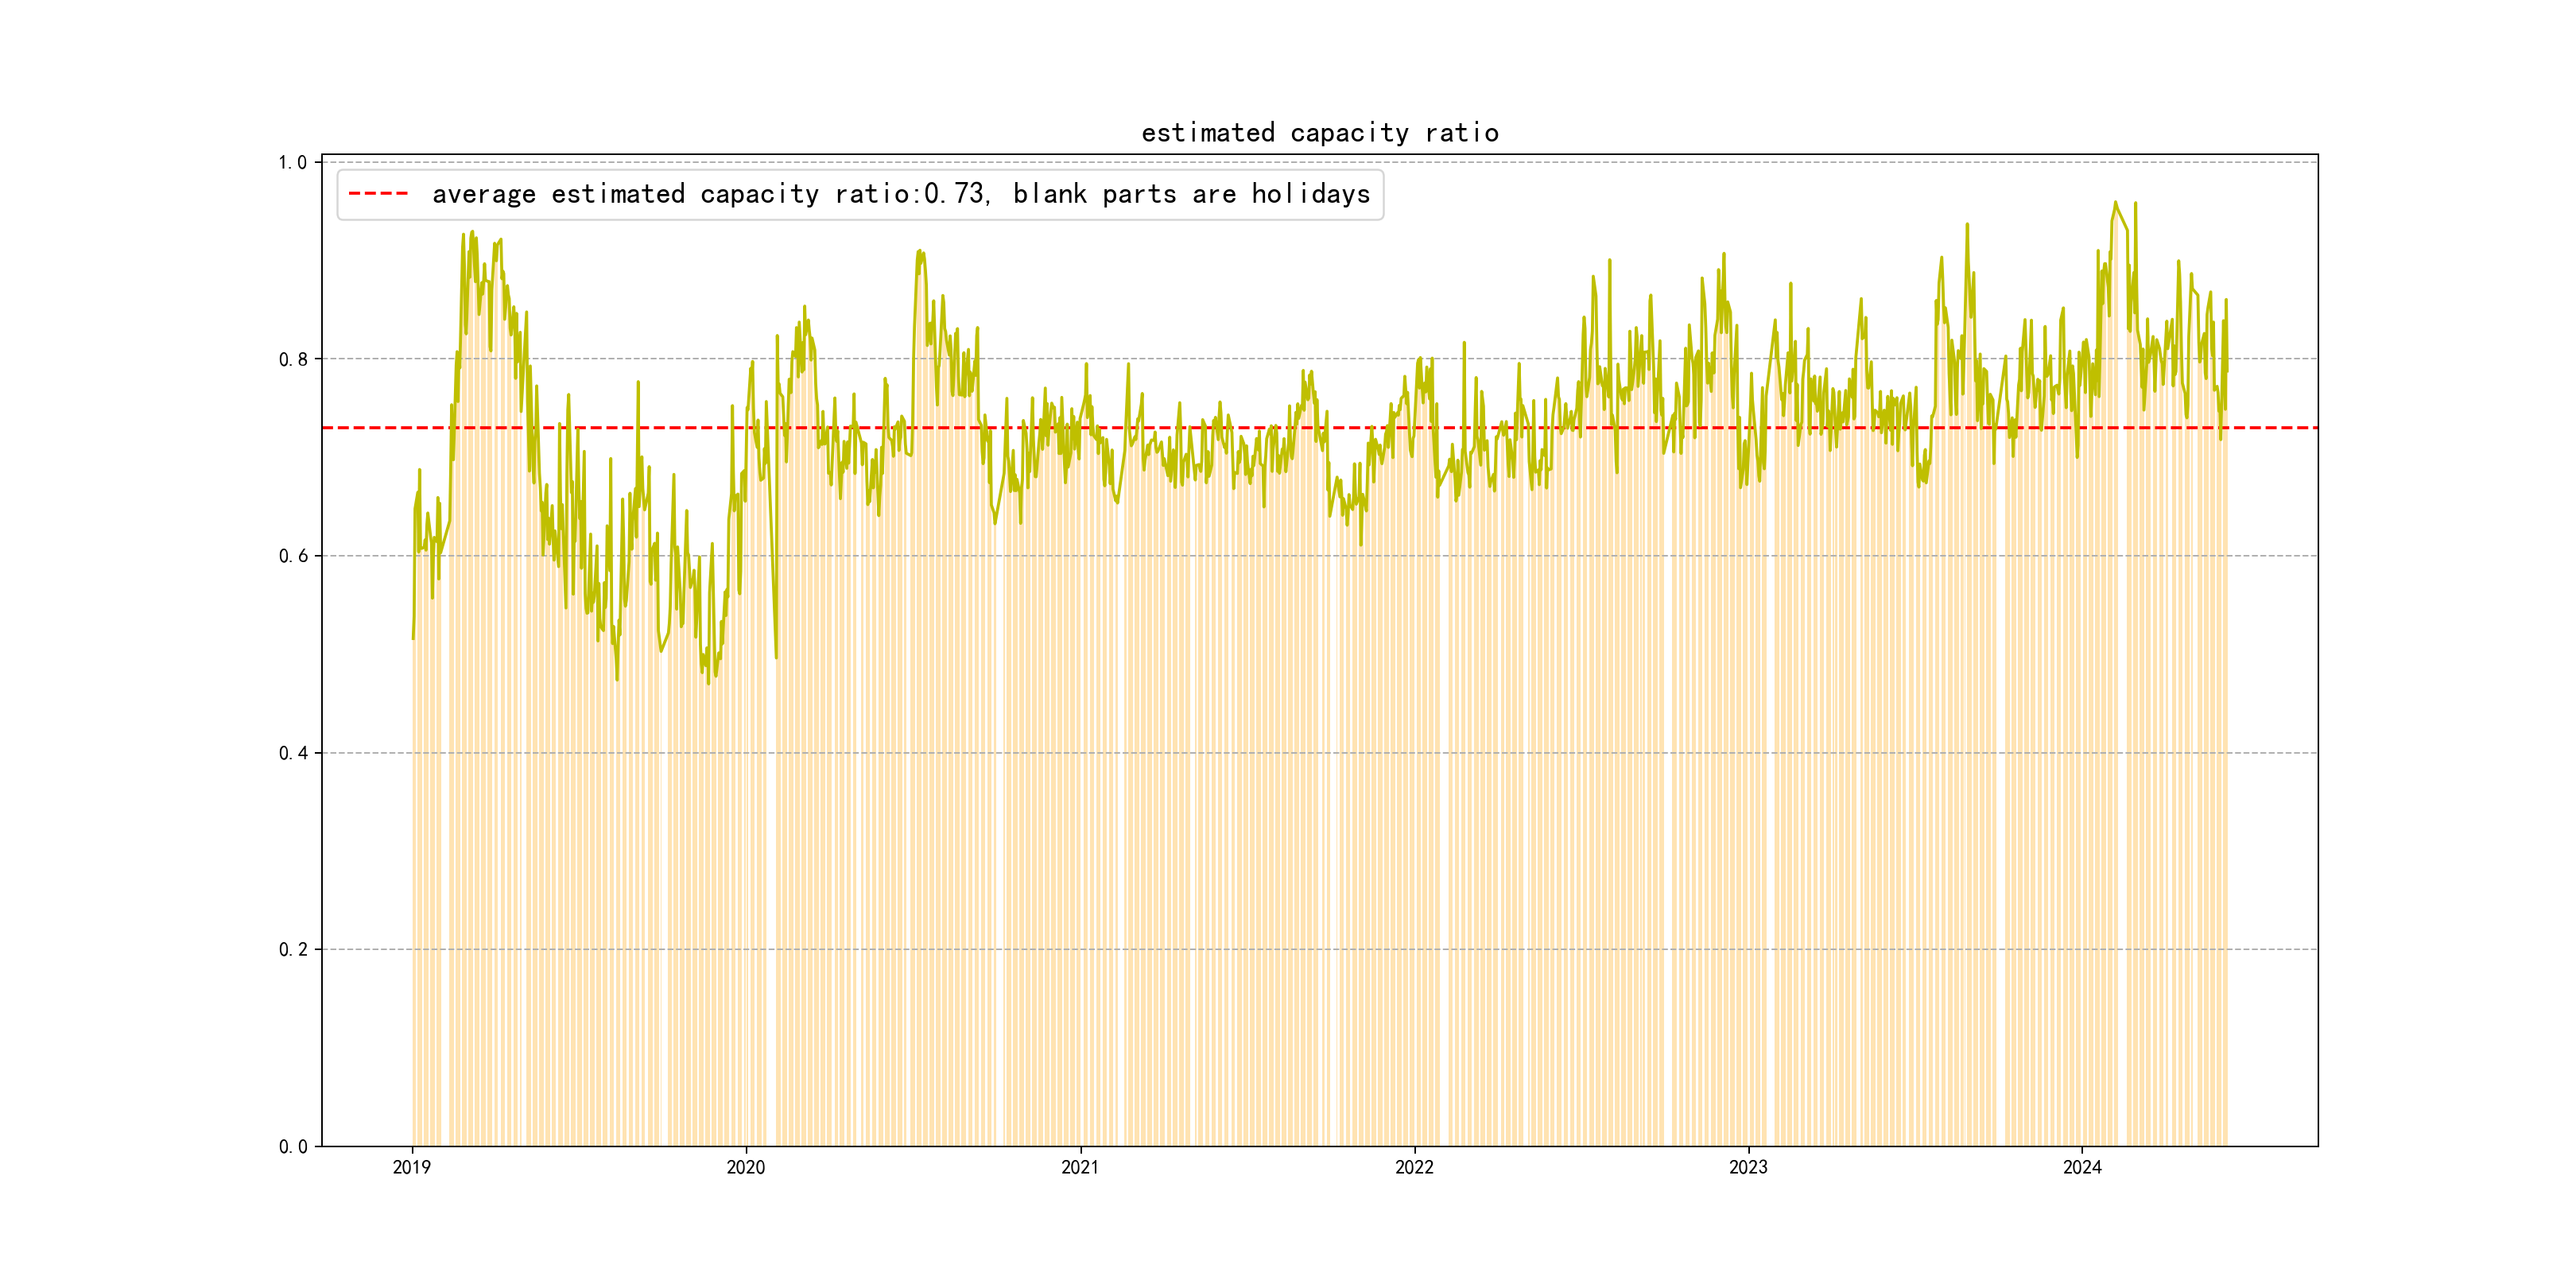This screenshot has width=2576, height=1288.
Task: Click the 2024 x-axis label
Action: (x=2082, y=1167)
